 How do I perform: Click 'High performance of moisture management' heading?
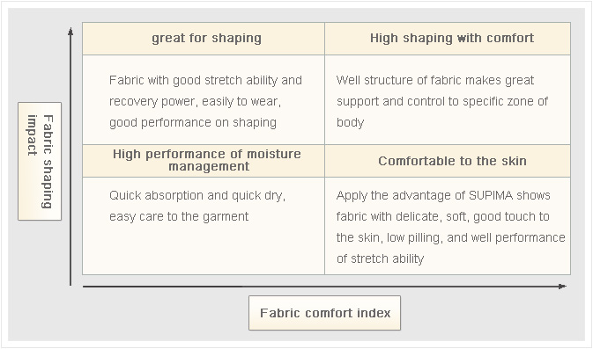pyautogui.click(x=207, y=160)
